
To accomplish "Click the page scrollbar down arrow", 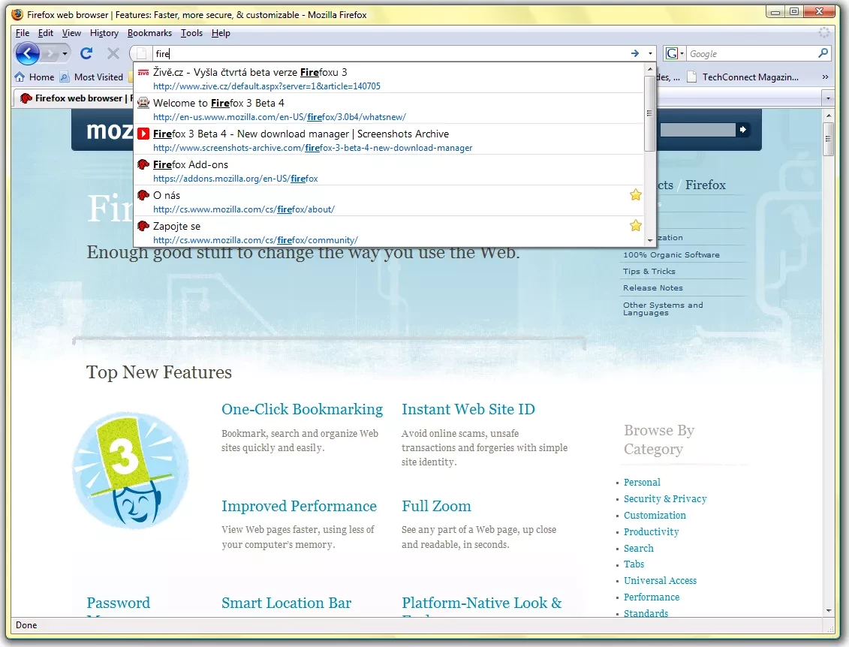I will [829, 611].
